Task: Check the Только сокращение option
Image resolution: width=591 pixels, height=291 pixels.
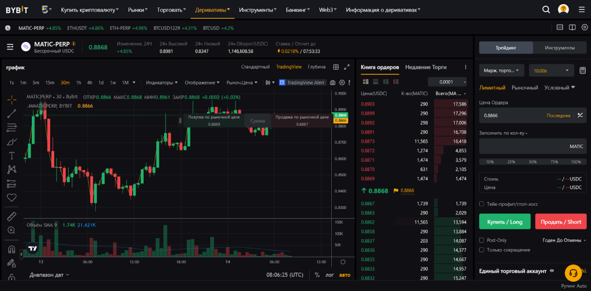Action: (x=482, y=250)
